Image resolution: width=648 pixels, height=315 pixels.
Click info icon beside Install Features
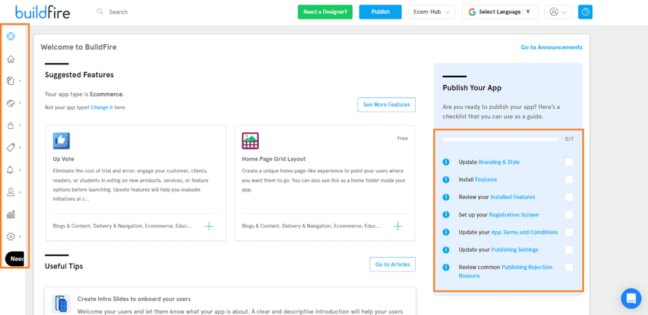click(x=446, y=180)
